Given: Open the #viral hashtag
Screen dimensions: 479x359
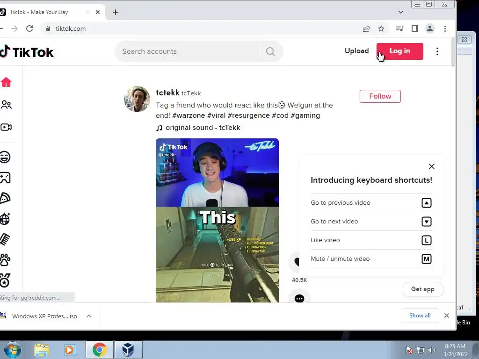Looking at the screenshot, I should point(216,115).
